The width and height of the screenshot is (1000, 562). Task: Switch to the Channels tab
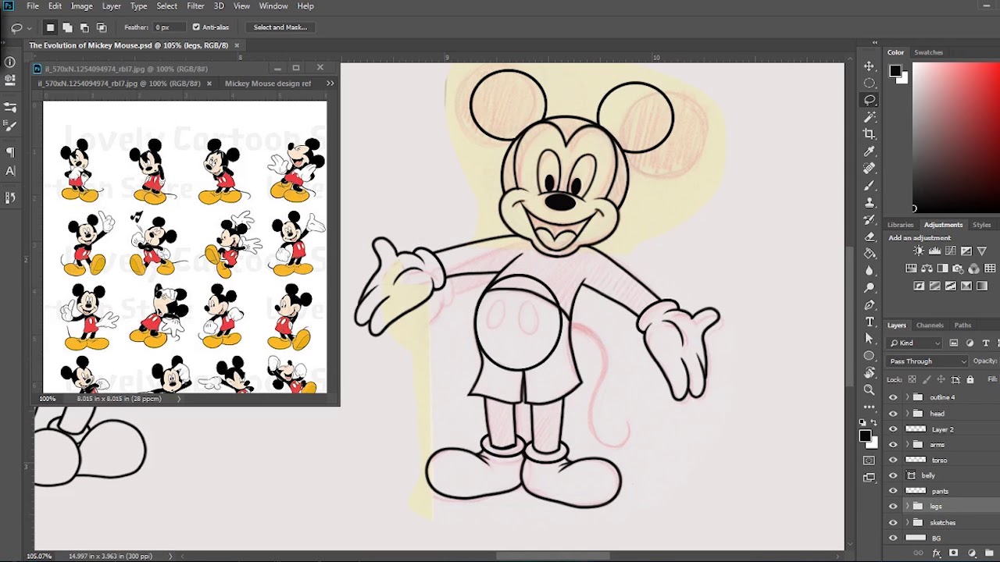930,325
